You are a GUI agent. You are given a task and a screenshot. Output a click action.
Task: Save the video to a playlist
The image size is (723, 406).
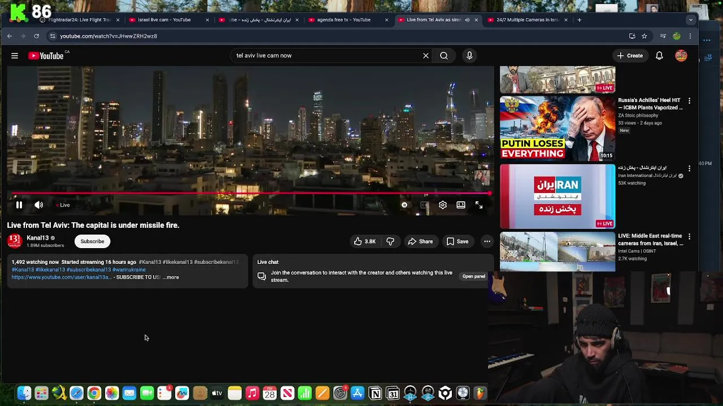(x=458, y=241)
